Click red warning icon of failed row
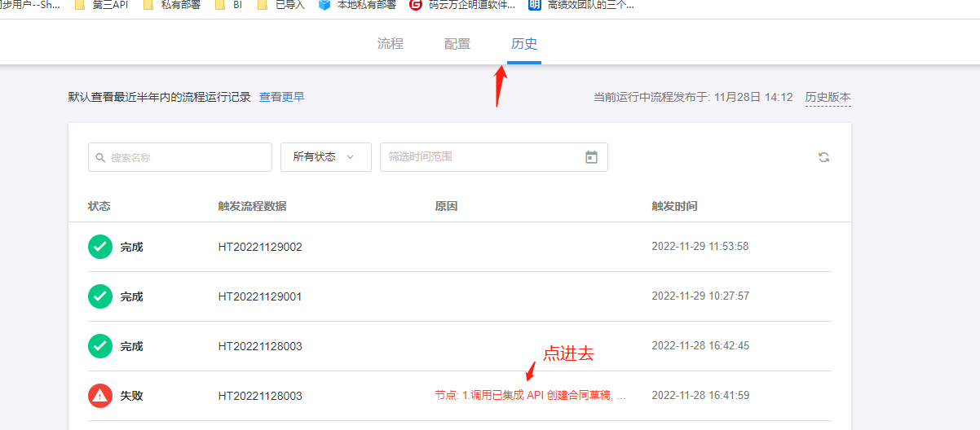 coord(99,396)
